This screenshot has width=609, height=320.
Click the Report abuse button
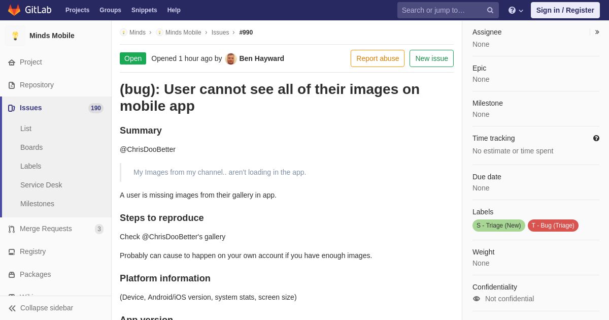pyautogui.click(x=378, y=58)
